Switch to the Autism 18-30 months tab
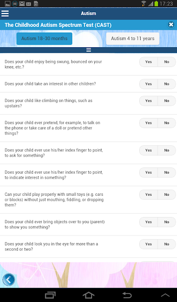Image resolution: width=177 pixels, height=302 pixels. [44, 39]
